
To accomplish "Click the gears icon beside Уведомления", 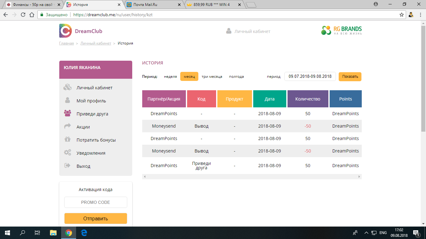I will pos(67,152).
